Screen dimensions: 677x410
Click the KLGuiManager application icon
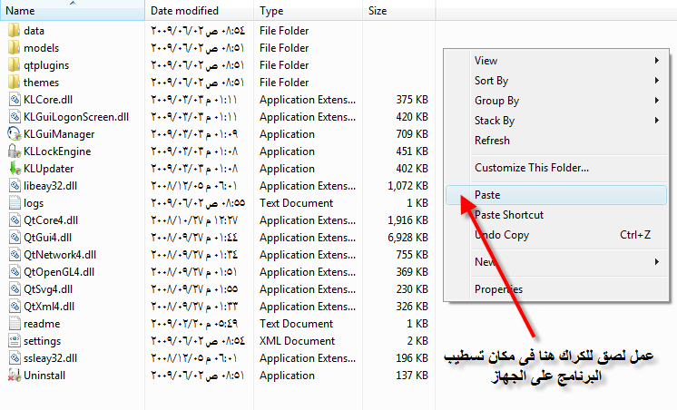[x=15, y=134]
